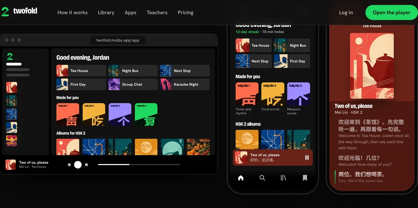Select Karaoke Night tile in desktop app
This screenshot has width=418, height=208.
pyautogui.click(x=185, y=84)
